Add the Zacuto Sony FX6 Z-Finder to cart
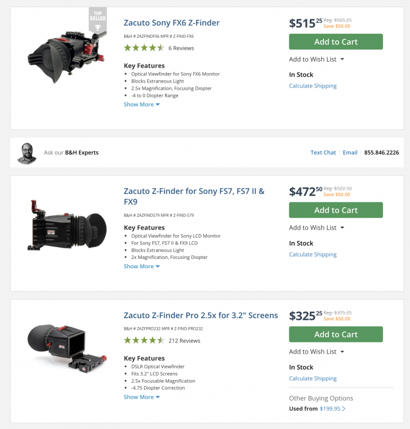The width and height of the screenshot is (410, 429). (336, 42)
